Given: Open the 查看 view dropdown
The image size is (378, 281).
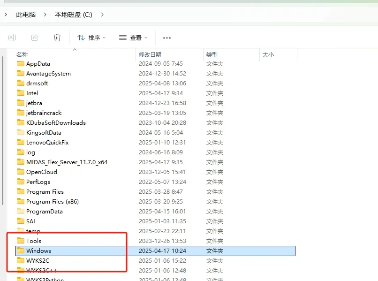Looking at the screenshot, I should [x=133, y=38].
